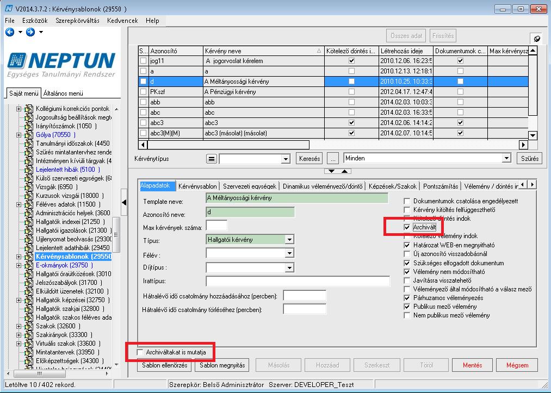This screenshot has height=393, width=551.
Task: Toggle Vélemény nem módosítható checkbox
Action: tap(407, 272)
